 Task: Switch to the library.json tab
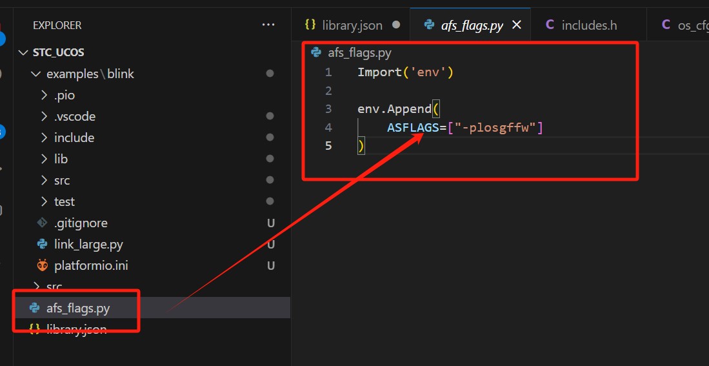click(x=352, y=25)
